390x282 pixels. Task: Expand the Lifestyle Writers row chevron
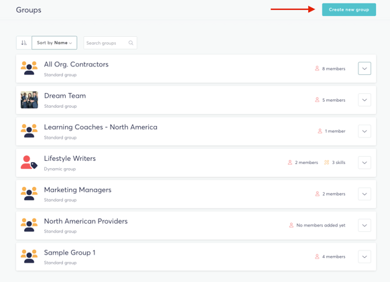(365, 163)
